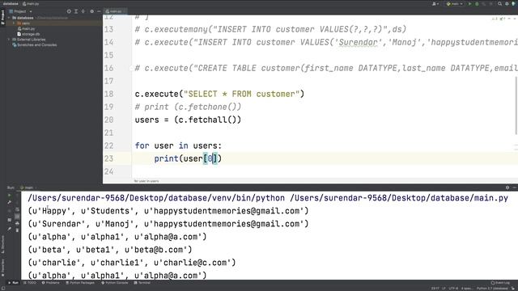Click line number 15 in gutter
Viewport: 518px width, 291px height.
click(x=108, y=55)
